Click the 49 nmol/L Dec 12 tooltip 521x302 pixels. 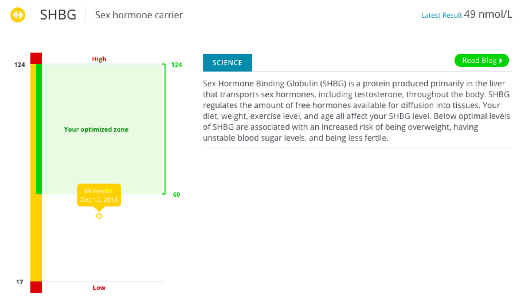pyautogui.click(x=99, y=195)
